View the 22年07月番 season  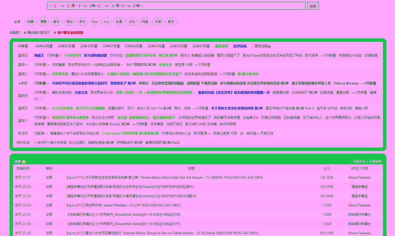[x=201, y=46]
